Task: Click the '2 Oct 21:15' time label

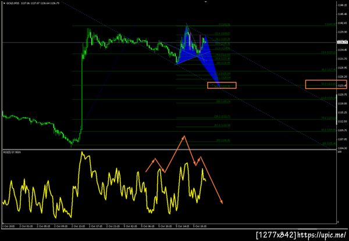Action: point(114,226)
